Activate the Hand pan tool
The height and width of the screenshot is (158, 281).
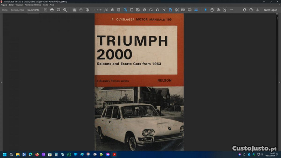212,10
